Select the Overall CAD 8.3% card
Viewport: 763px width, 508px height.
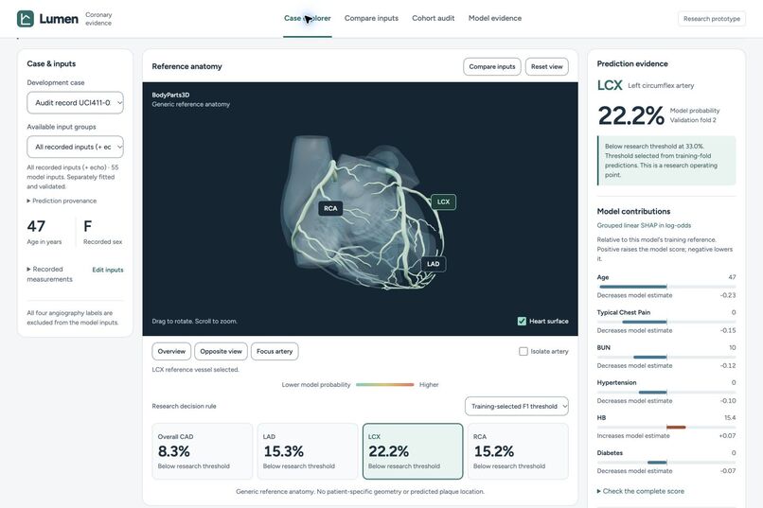202,451
